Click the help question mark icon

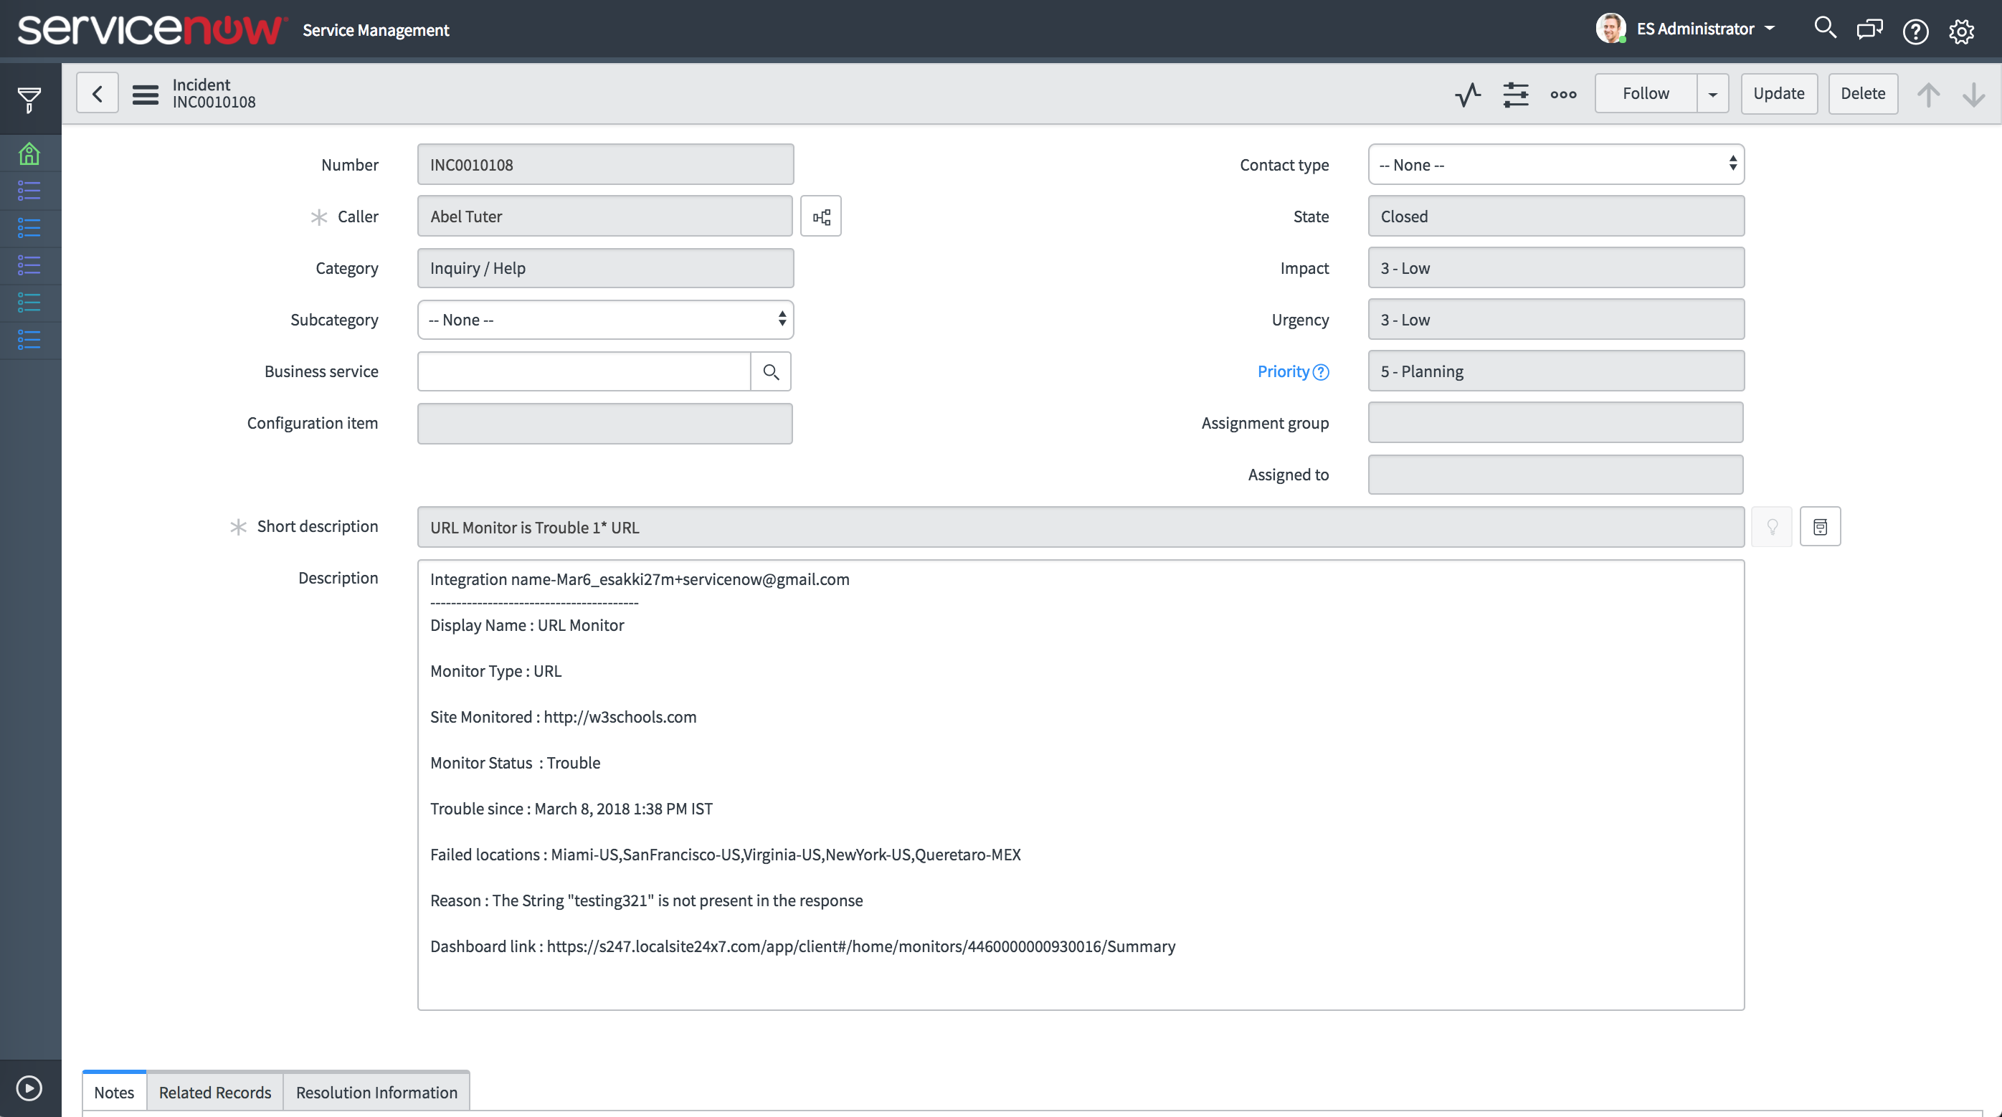pos(1915,31)
